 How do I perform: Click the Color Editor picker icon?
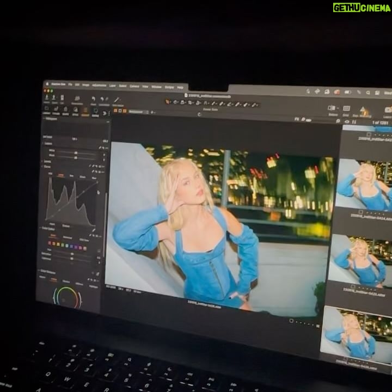pos(94,230)
